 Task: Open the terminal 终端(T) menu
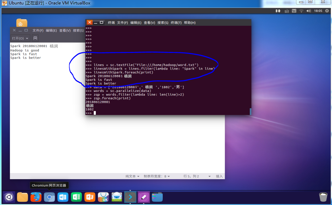176,23
